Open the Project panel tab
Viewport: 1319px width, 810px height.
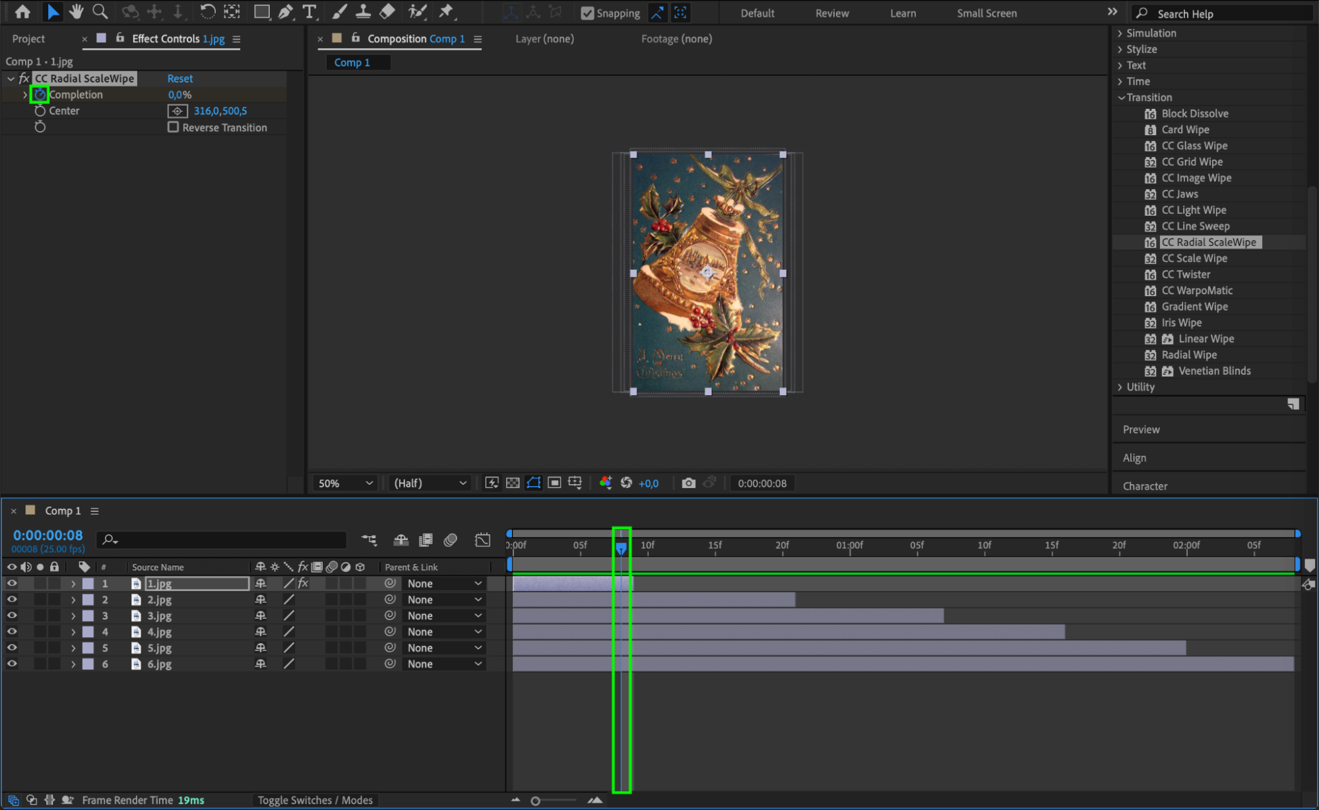click(x=28, y=39)
